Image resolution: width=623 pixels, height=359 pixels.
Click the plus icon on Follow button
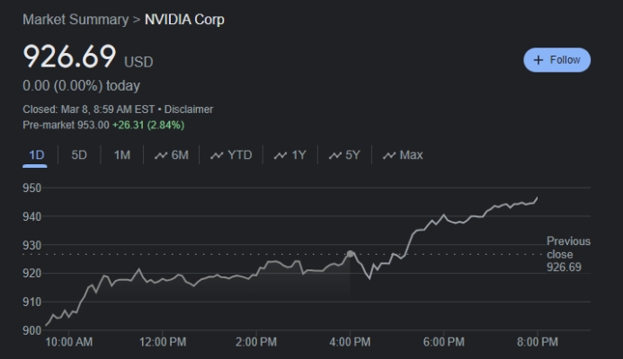point(538,60)
